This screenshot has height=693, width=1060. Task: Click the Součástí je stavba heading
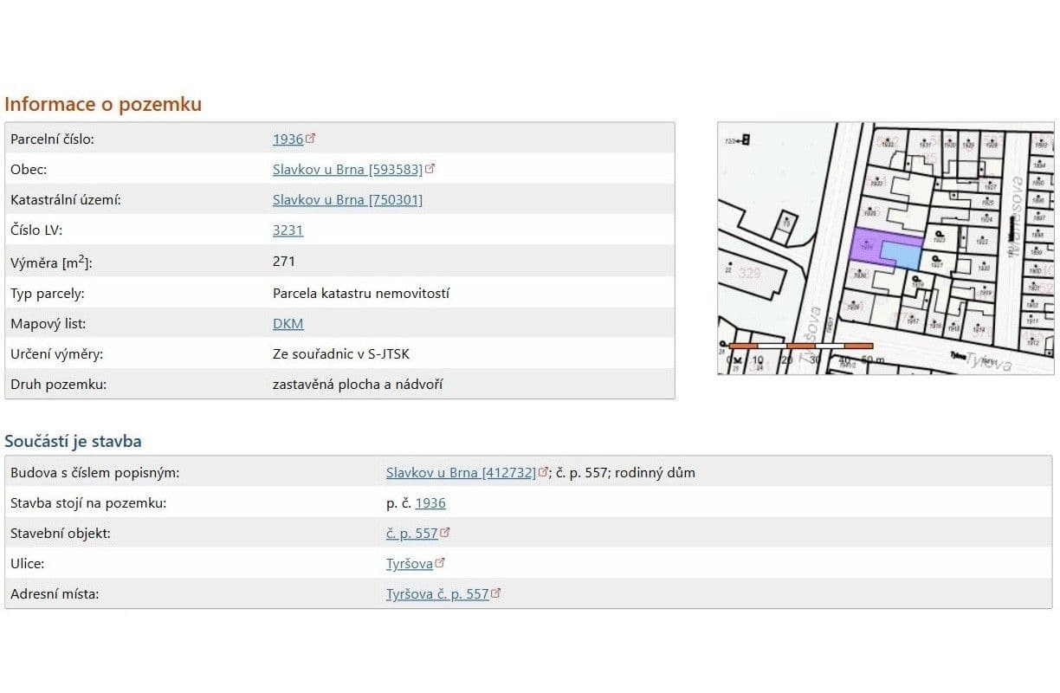tap(73, 441)
